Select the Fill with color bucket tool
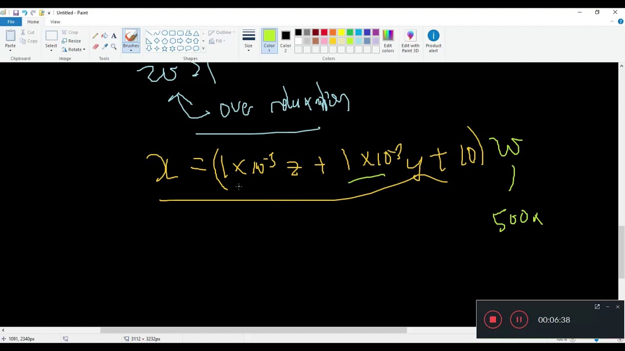The height and width of the screenshot is (351, 625). click(104, 36)
